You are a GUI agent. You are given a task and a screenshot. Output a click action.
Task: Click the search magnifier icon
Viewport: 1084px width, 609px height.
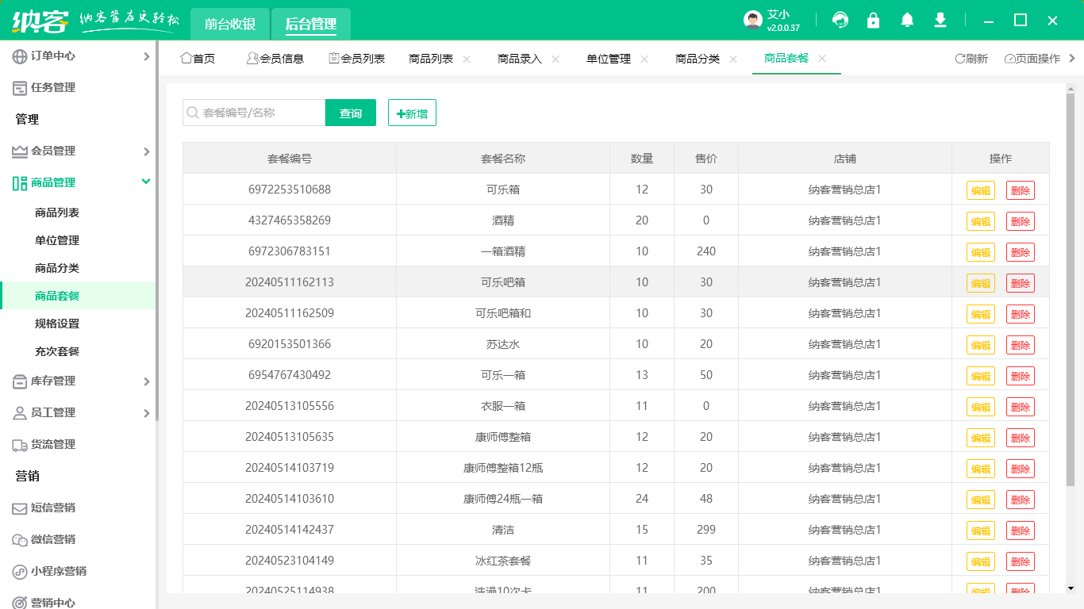[x=193, y=113]
